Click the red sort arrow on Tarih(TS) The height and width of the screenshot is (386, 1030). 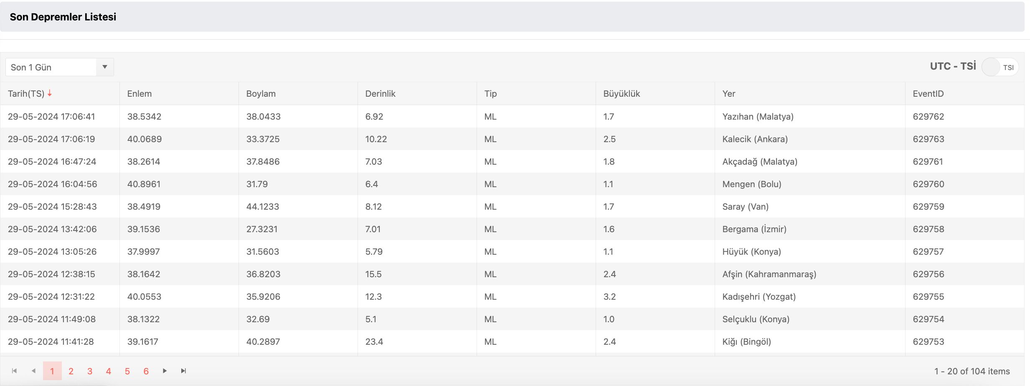point(50,93)
